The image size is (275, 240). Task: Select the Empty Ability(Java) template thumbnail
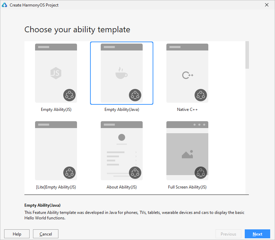pyautogui.click(x=122, y=73)
